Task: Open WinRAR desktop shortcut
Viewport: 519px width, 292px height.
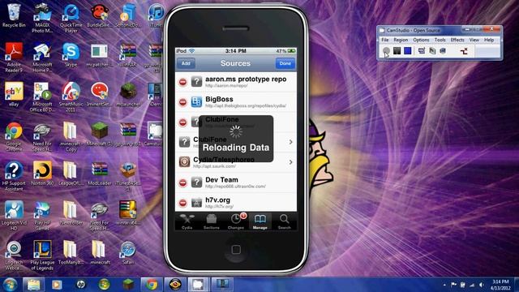Action: [128, 55]
